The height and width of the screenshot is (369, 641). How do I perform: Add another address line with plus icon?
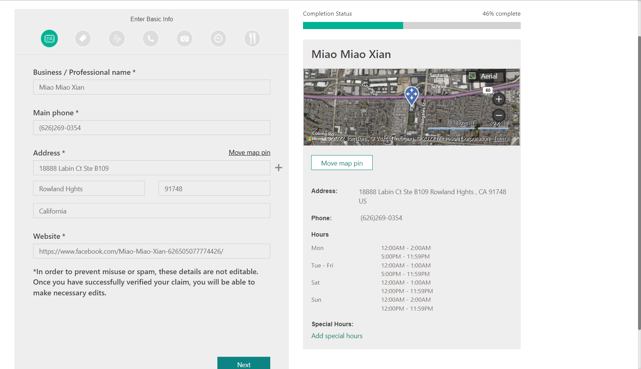(278, 168)
